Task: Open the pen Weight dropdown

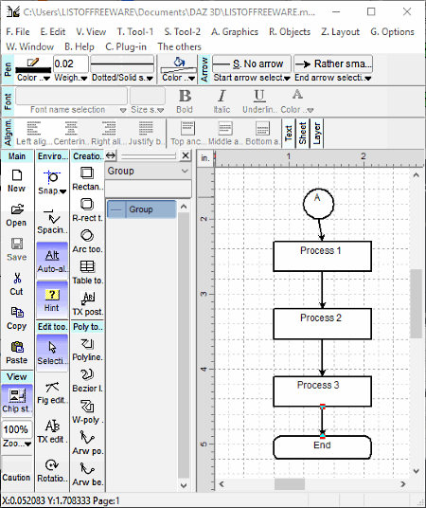Action: click(x=71, y=78)
